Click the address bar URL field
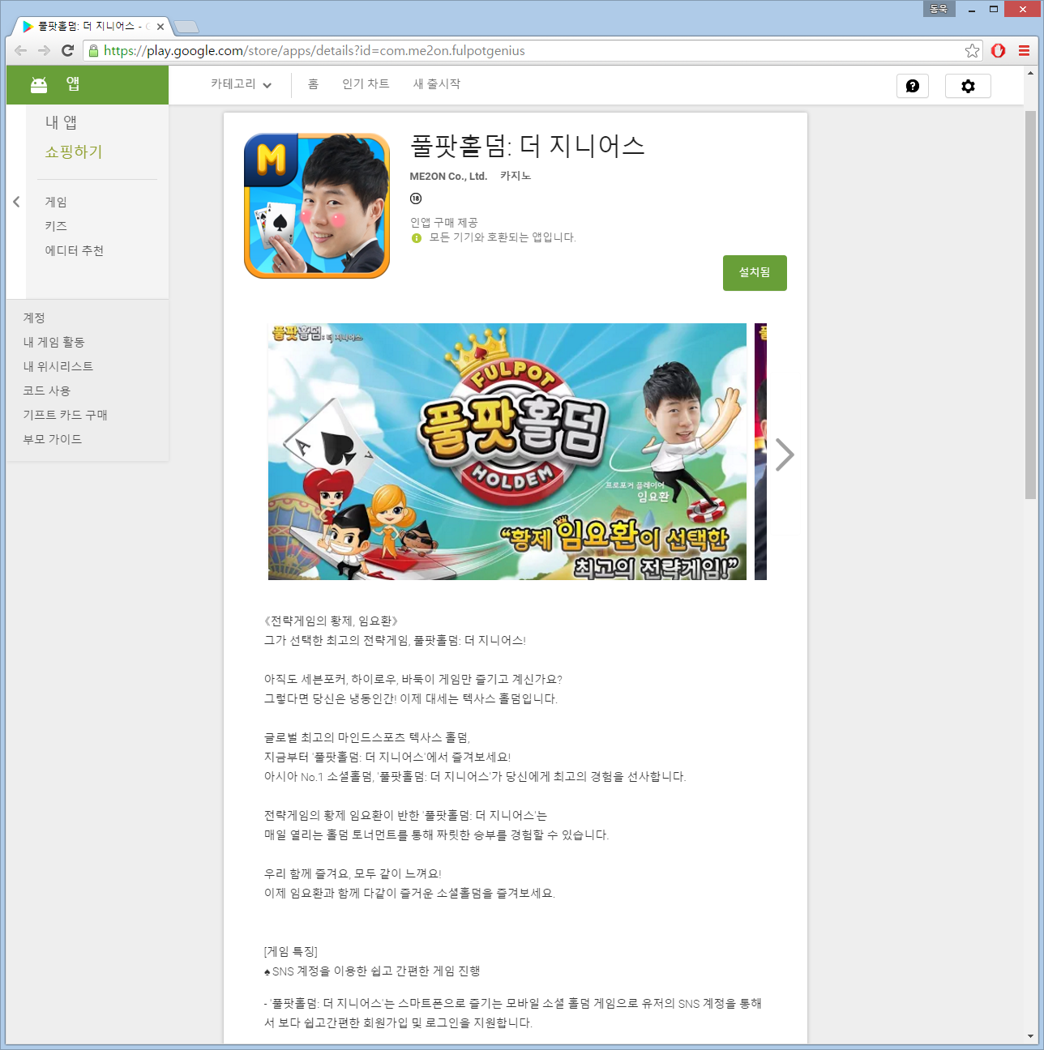The height and width of the screenshot is (1050, 1044). click(x=532, y=51)
